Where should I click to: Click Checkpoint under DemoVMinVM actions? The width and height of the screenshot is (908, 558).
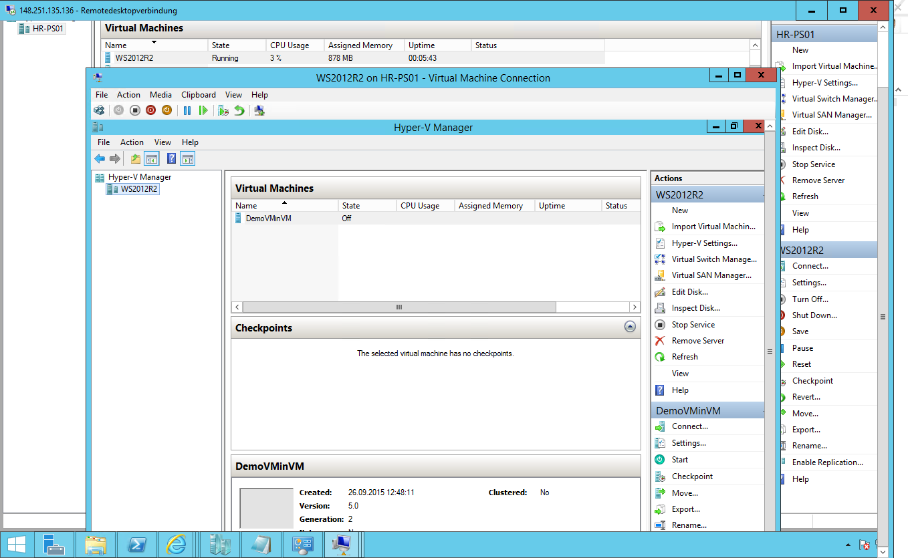pos(692,476)
